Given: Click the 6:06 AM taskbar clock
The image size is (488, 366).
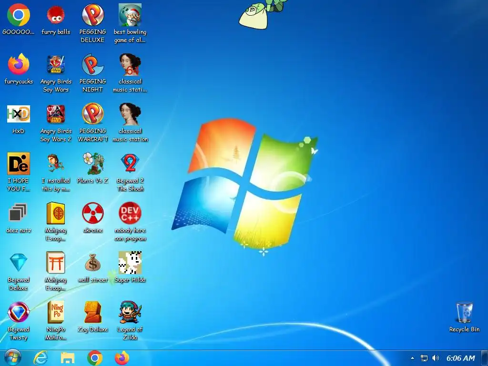Looking at the screenshot, I should click(x=461, y=358).
